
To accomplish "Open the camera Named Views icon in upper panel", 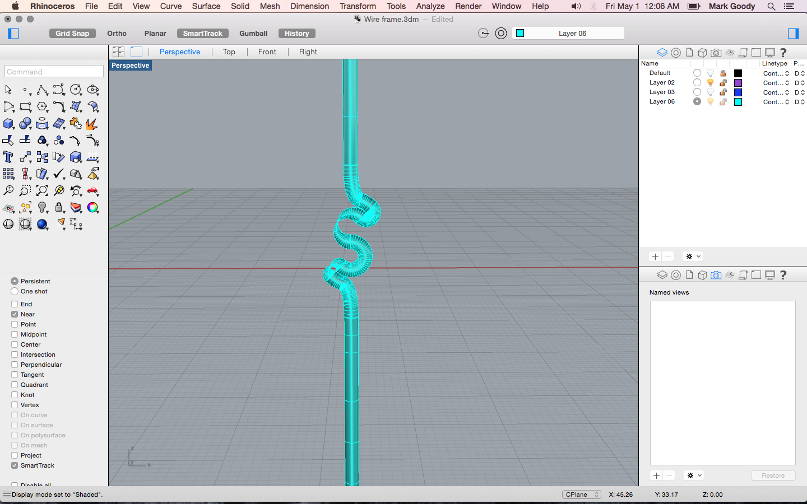I will click(716, 53).
